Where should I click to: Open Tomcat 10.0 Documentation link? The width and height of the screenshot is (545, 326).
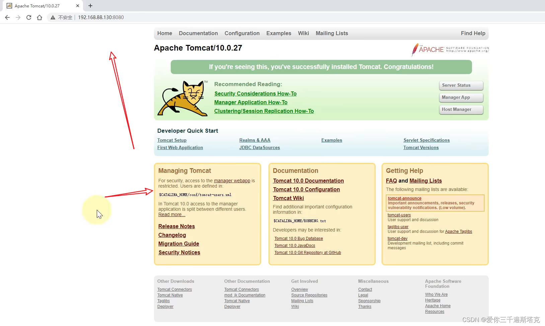[x=308, y=181]
